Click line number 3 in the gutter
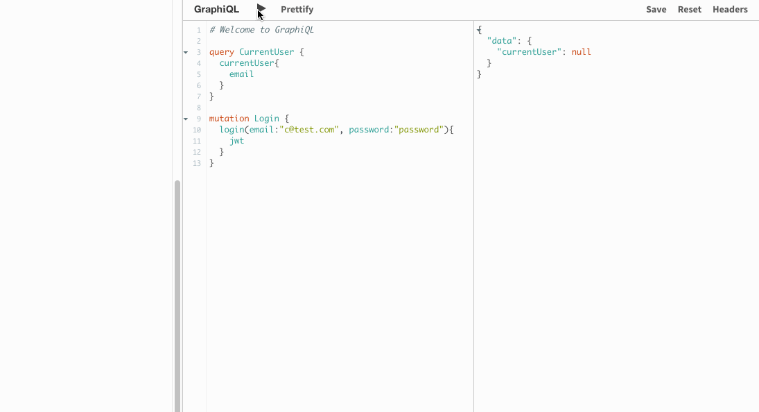The width and height of the screenshot is (759, 412). point(199,51)
